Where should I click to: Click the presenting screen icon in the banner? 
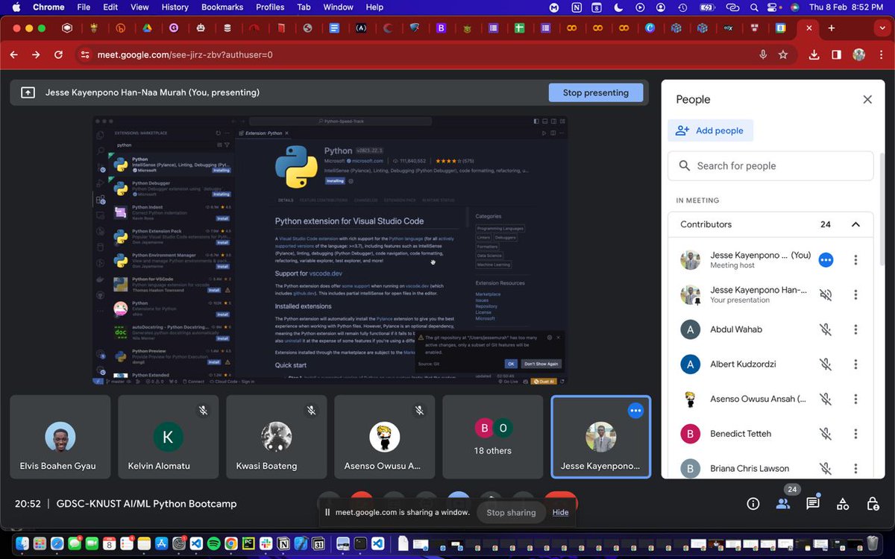pos(28,92)
